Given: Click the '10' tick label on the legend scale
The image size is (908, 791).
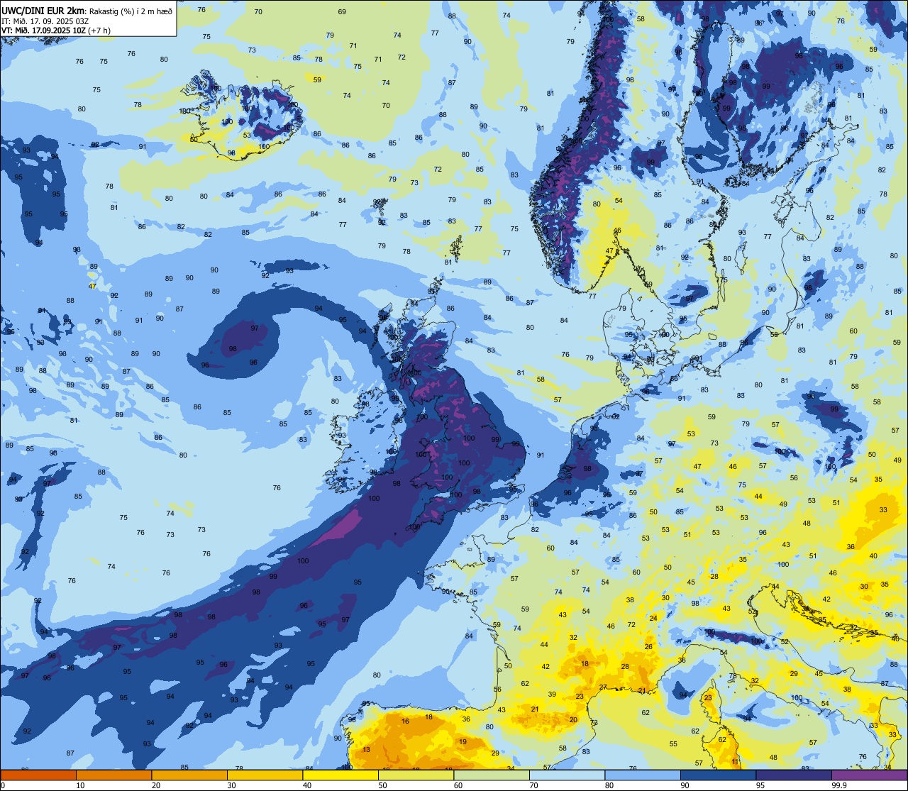Looking at the screenshot, I should click(x=80, y=785).
